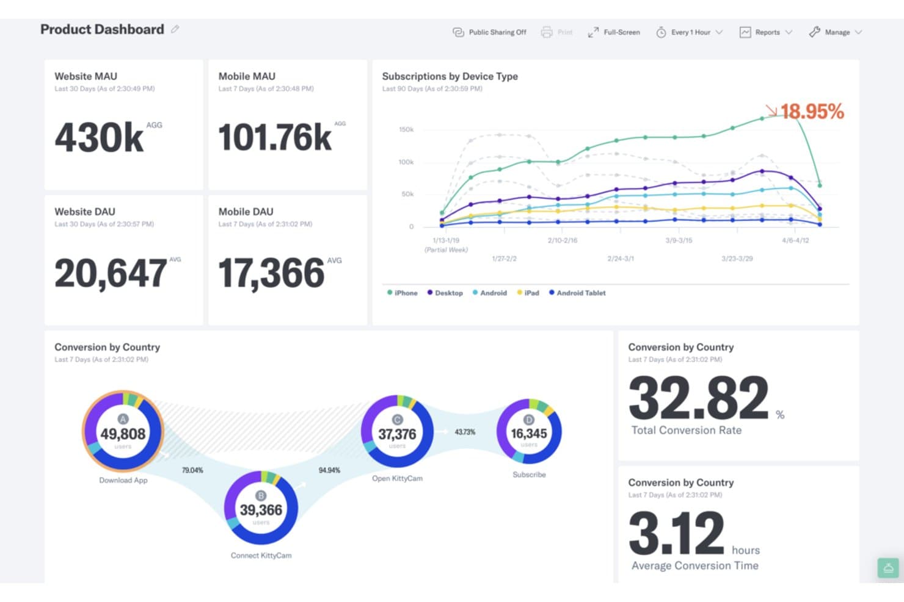Click the printer icon in the toolbar
904x602 pixels.
click(x=547, y=32)
